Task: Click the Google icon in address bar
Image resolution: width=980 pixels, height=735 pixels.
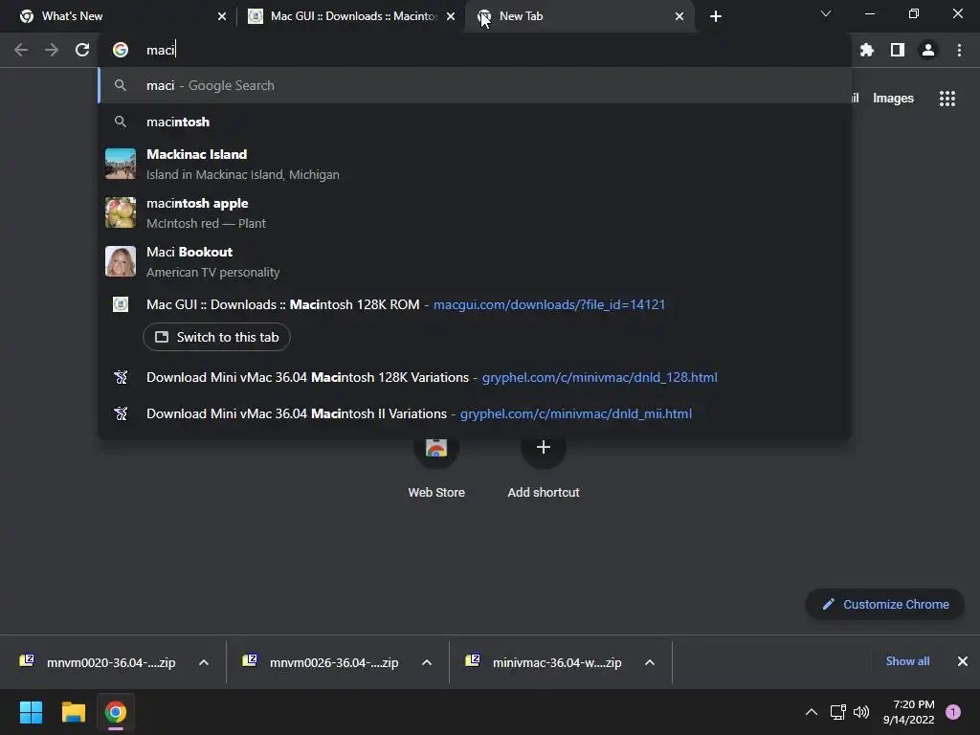Action: 121,50
